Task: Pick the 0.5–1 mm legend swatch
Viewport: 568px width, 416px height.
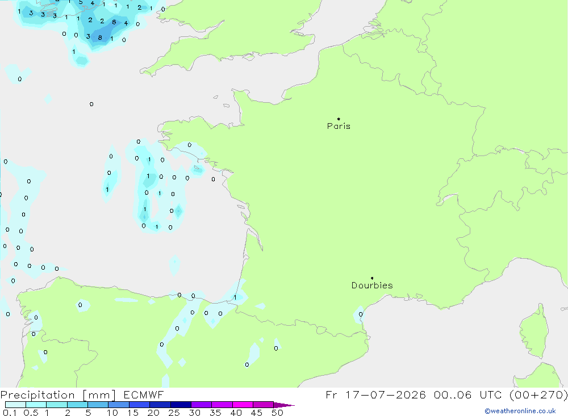Action: pyautogui.click(x=36, y=405)
